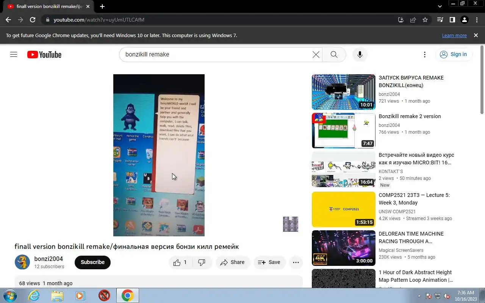Open the bonzi2004 channel name link
This screenshot has width=485, height=303.
[x=48, y=259]
